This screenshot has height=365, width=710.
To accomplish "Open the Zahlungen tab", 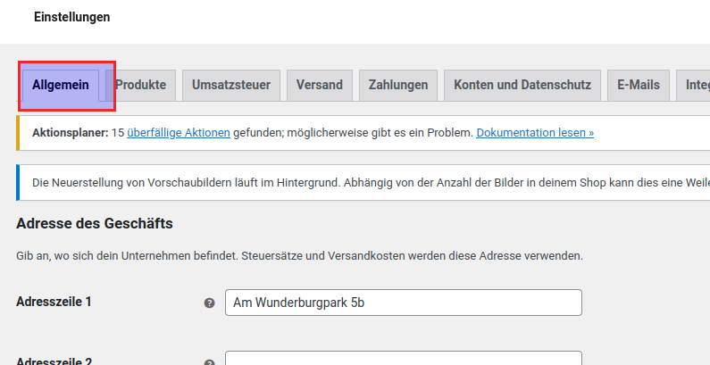I will pyautogui.click(x=398, y=86).
